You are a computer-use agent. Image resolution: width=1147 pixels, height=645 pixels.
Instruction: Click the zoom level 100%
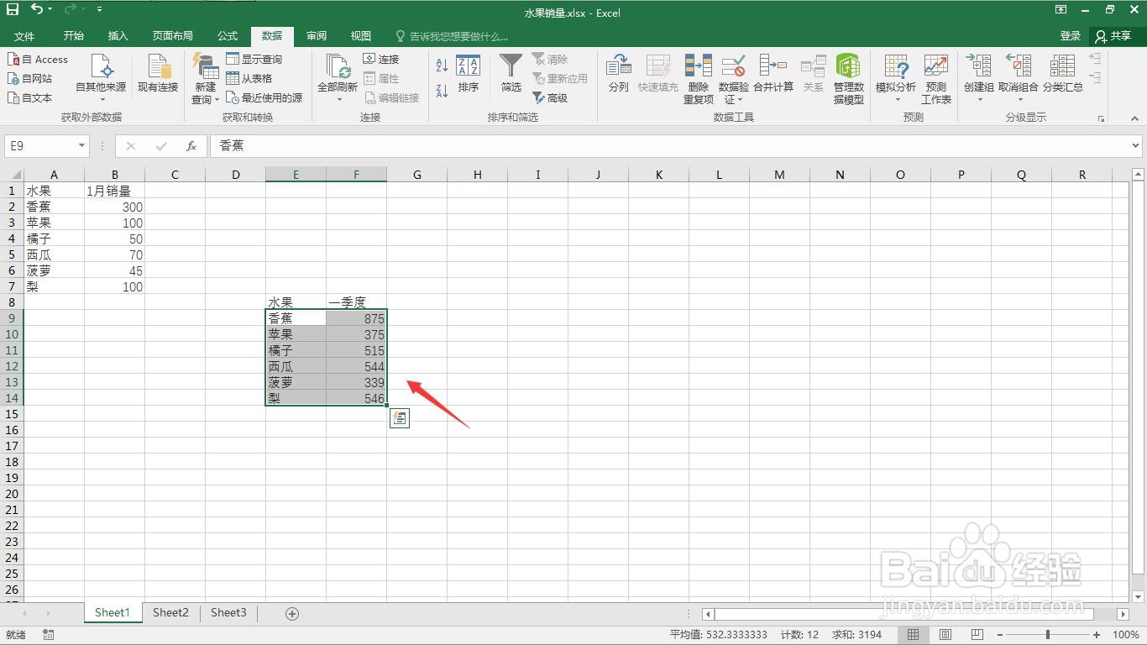pos(1125,635)
